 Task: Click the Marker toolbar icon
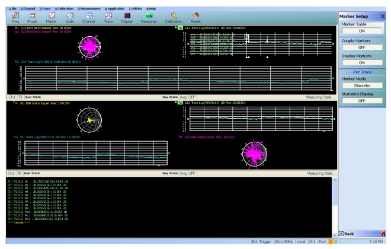pyautogui.click(x=51, y=18)
